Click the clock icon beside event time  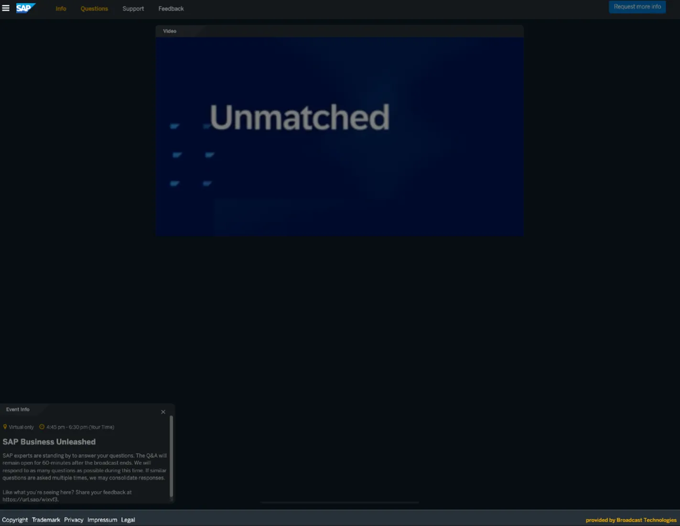click(42, 427)
